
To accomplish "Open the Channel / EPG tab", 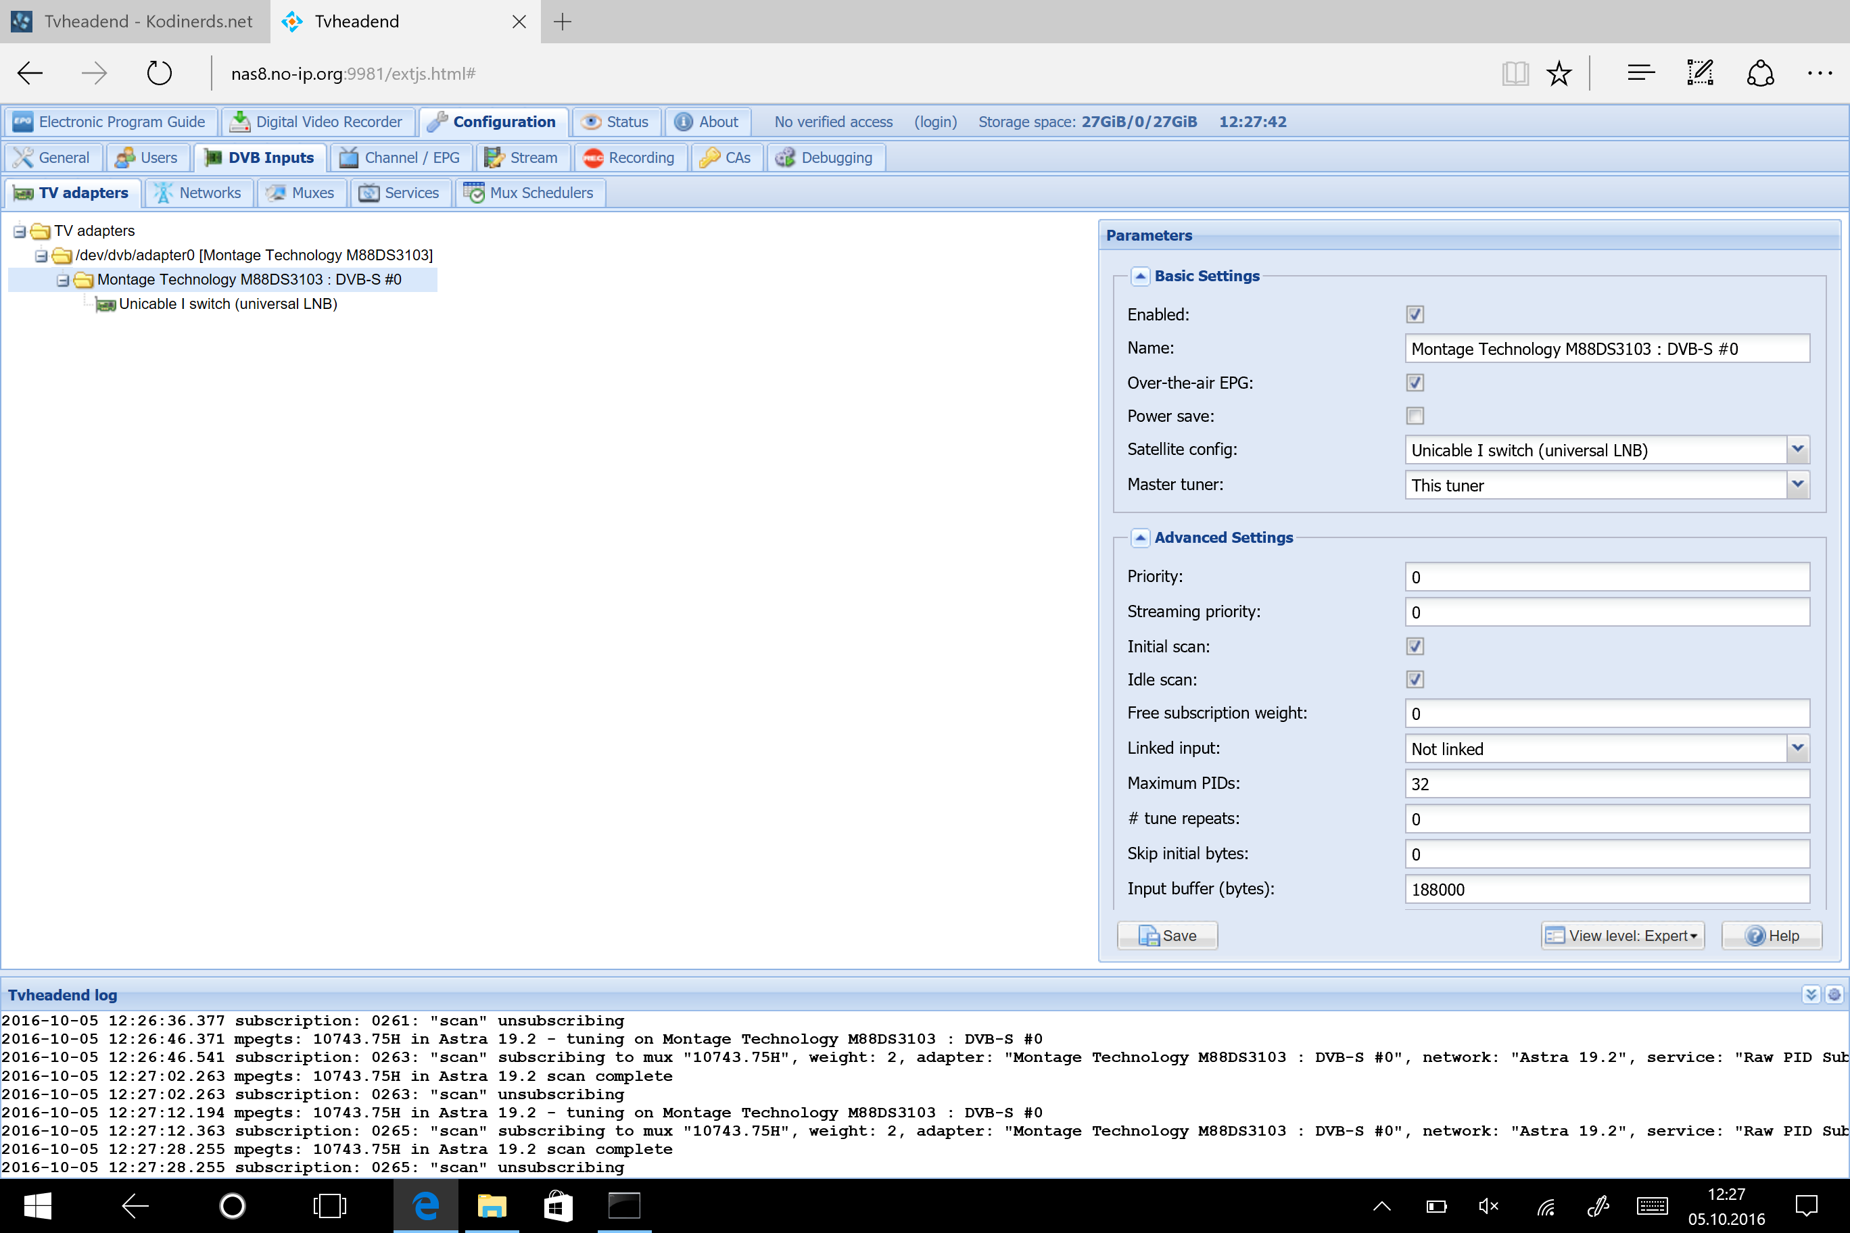I will tap(400, 158).
